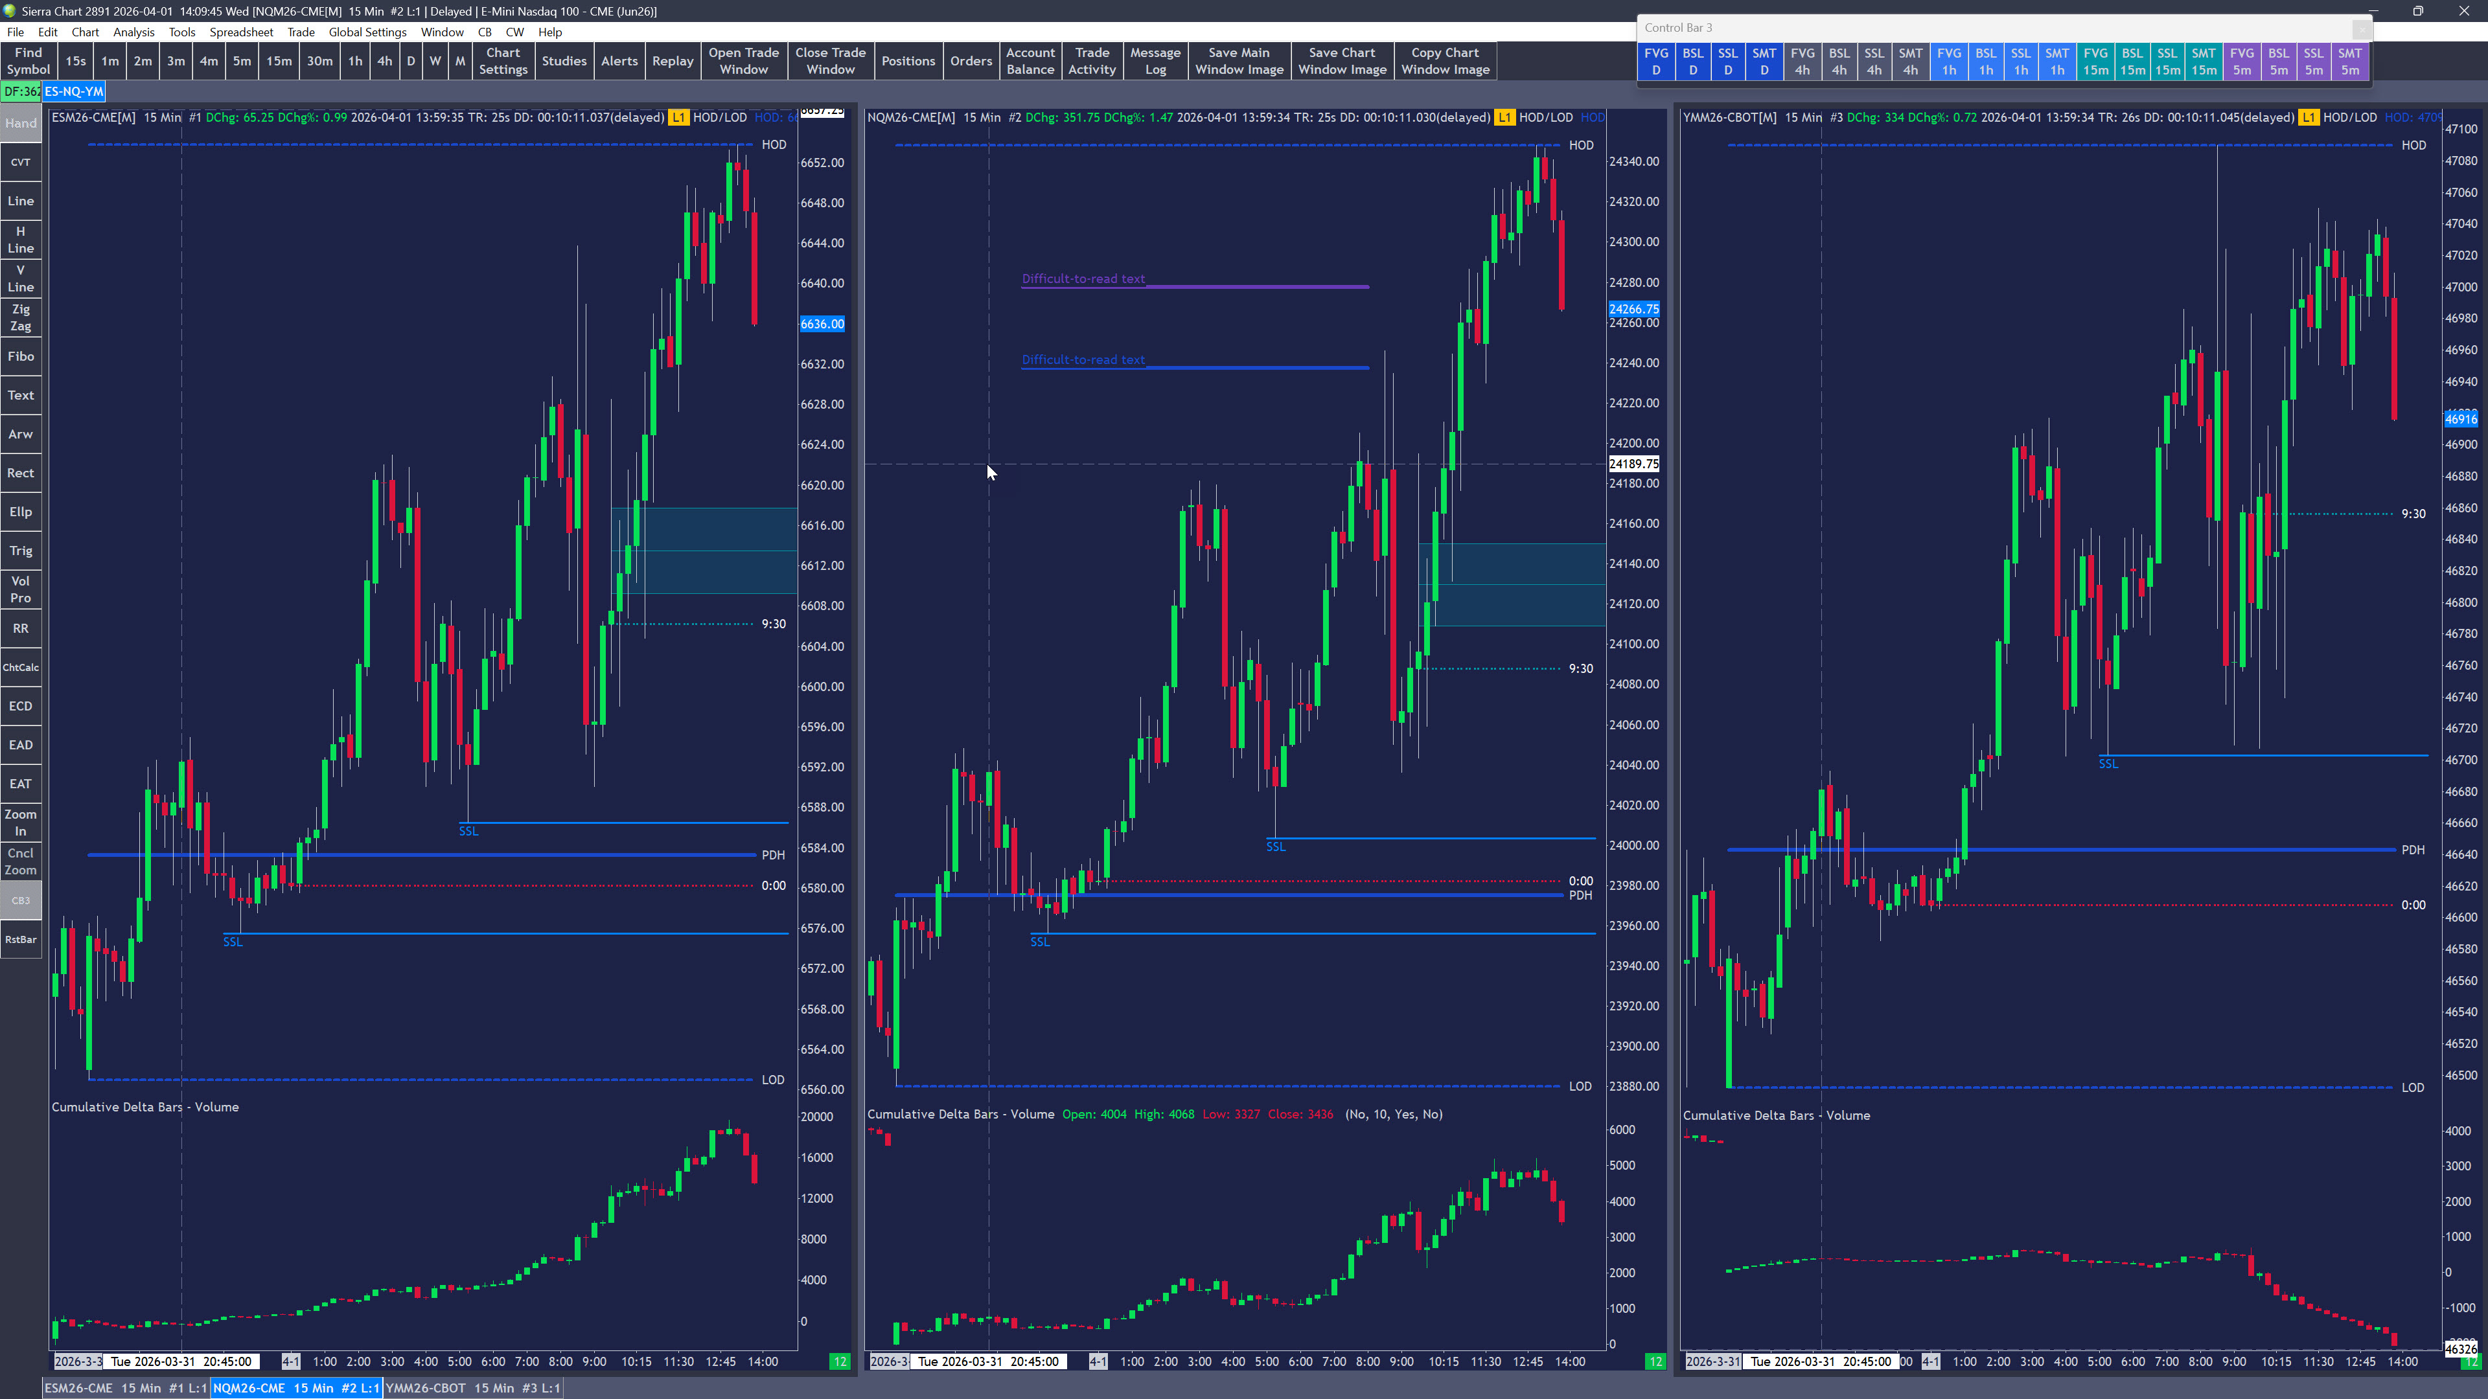Select the Arw arrow tool
2488x1399 pixels.
click(20, 435)
